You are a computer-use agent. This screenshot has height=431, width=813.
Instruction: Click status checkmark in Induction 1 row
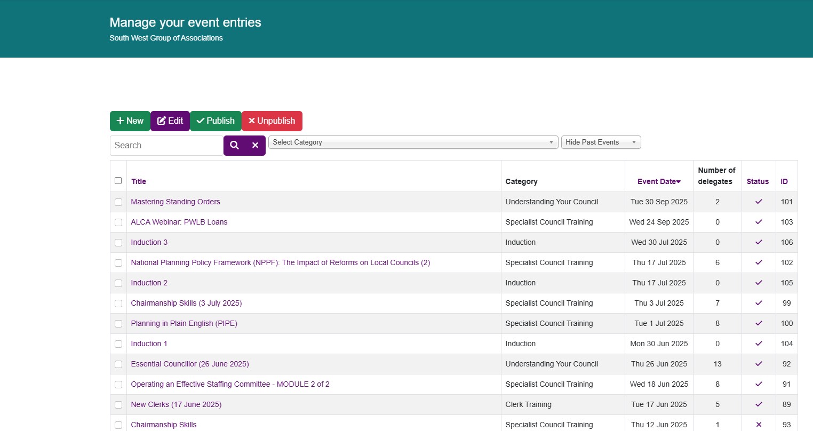[x=759, y=344]
